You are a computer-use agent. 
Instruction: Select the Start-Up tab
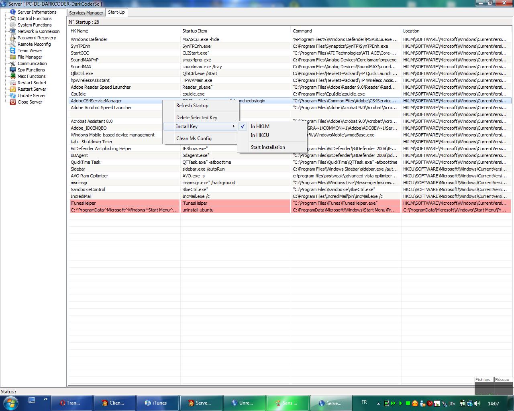(116, 12)
